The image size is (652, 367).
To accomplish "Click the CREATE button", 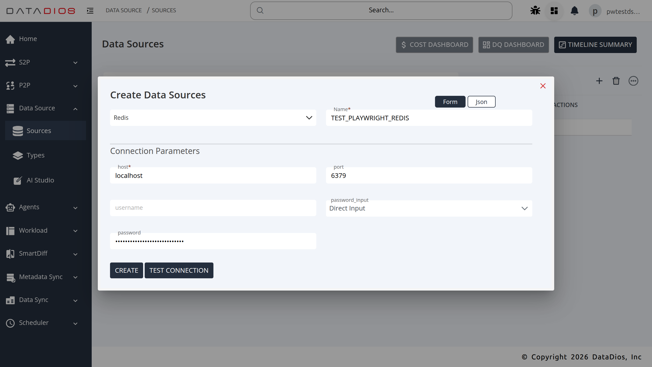I will click(126, 270).
